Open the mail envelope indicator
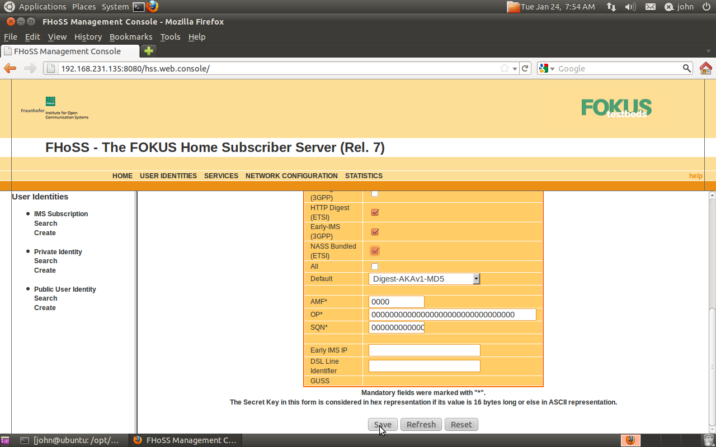This screenshot has width=716, height=447. (651, 7)
